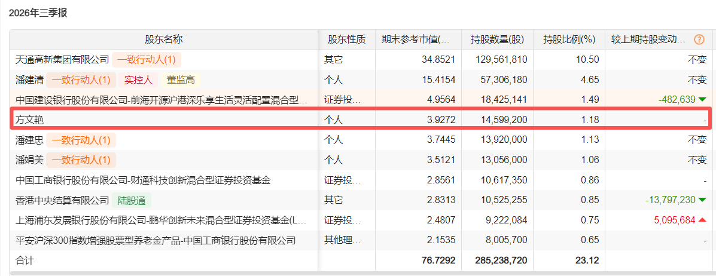Select shareholder name 潘娟美
Viewport: 716px width, 276px height.
click(x=29, y=160)
